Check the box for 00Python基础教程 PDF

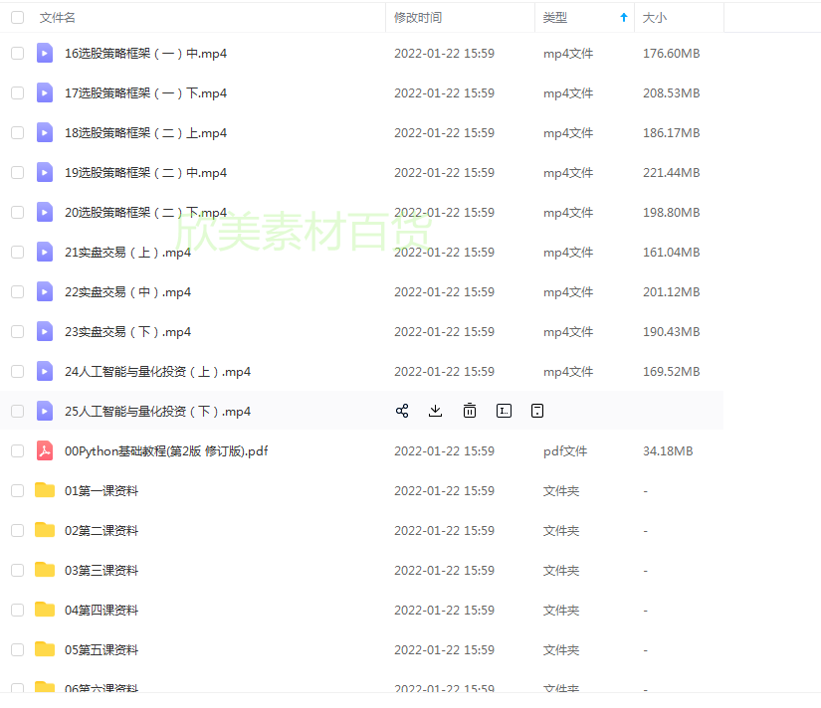[x=17, y=450]
